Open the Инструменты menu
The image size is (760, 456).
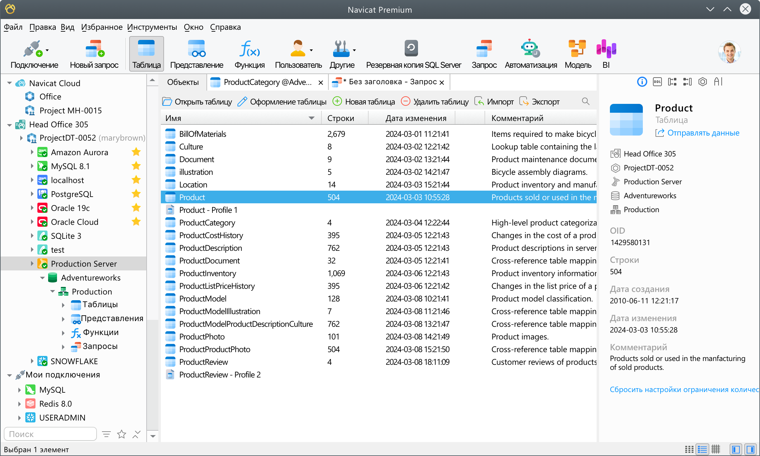(x=152, y=27)
